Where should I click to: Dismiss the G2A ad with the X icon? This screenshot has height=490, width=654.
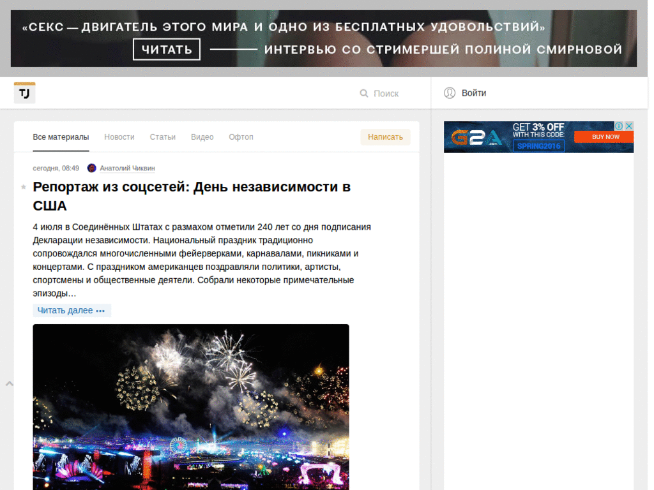point(630,126)
